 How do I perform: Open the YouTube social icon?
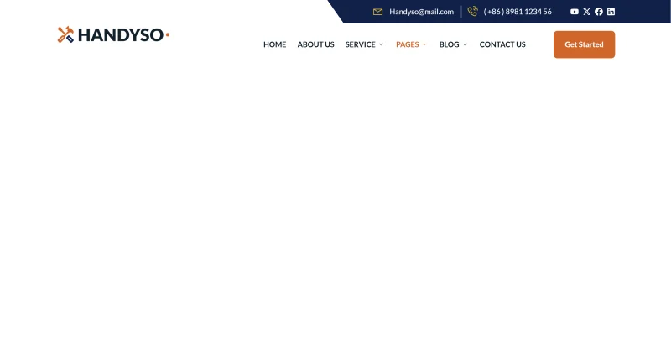coord(575,12)
